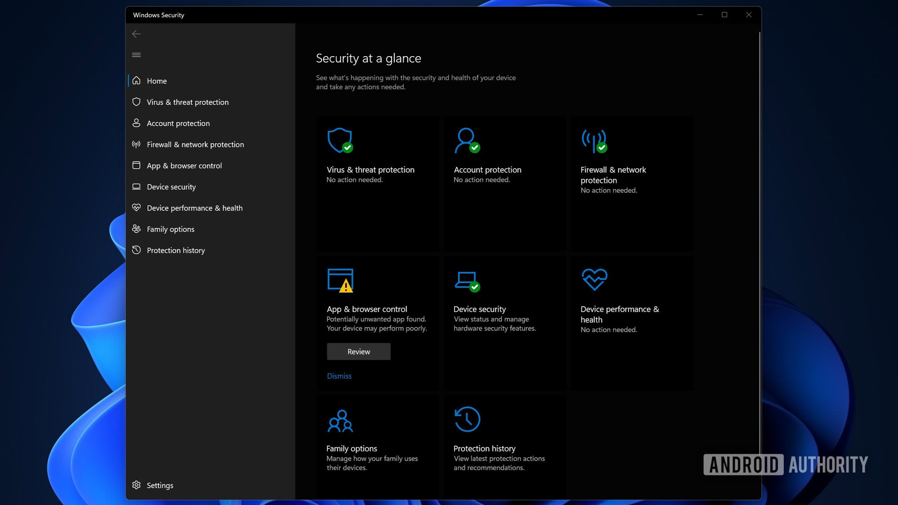Screen dimensions: 898x505
Task: Click the vertical scrollbar on right edge
Action: pos(759,243)
